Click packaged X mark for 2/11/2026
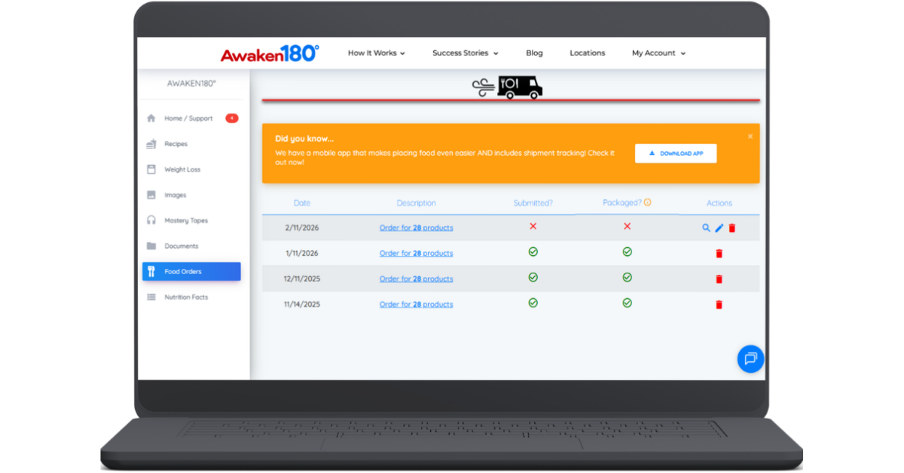This screenshot has height=473, width=904. click(627, 226)
